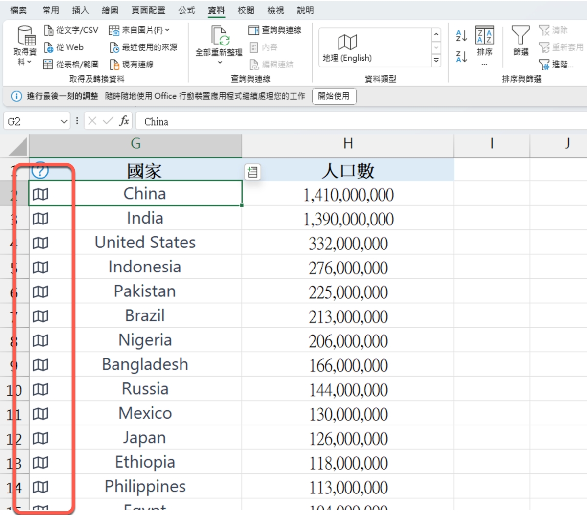Viewport: 587px width, 515px height.
Task: Expand the data types gallery
Action: click(x=436, y=60)
